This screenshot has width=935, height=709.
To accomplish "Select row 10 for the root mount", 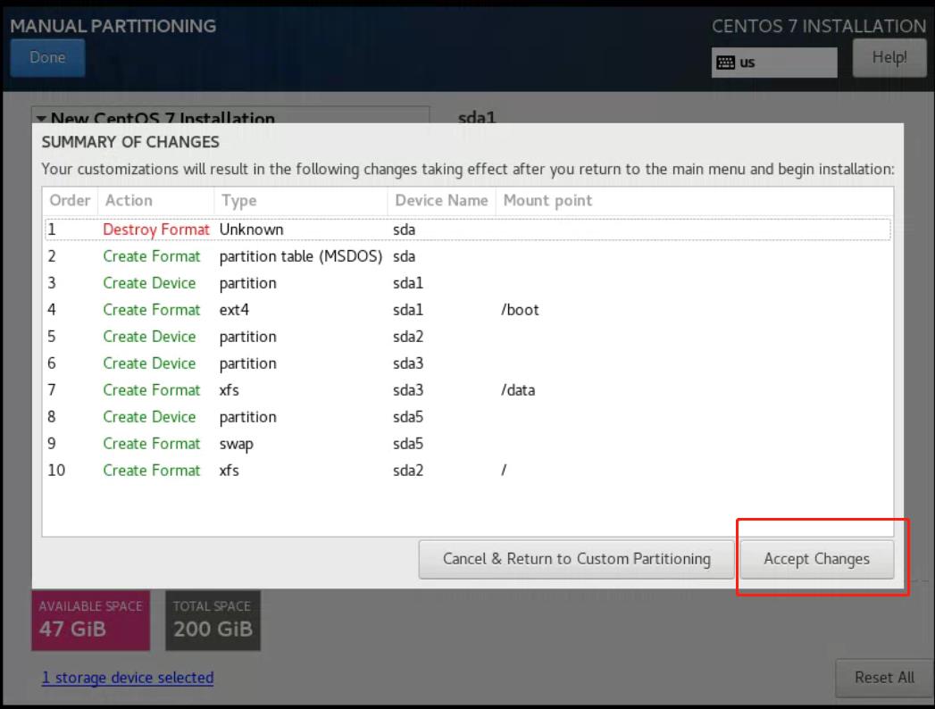I will click(x=468, y=471).
